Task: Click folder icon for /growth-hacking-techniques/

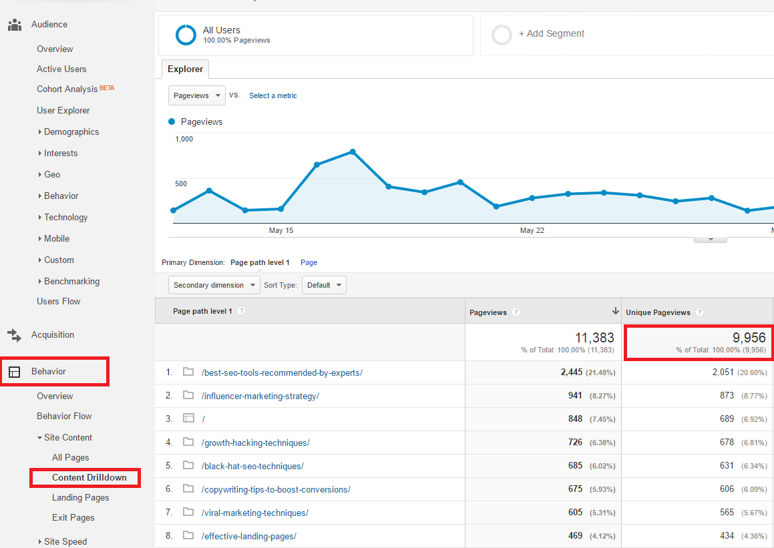Action: [x=188, y=442]
